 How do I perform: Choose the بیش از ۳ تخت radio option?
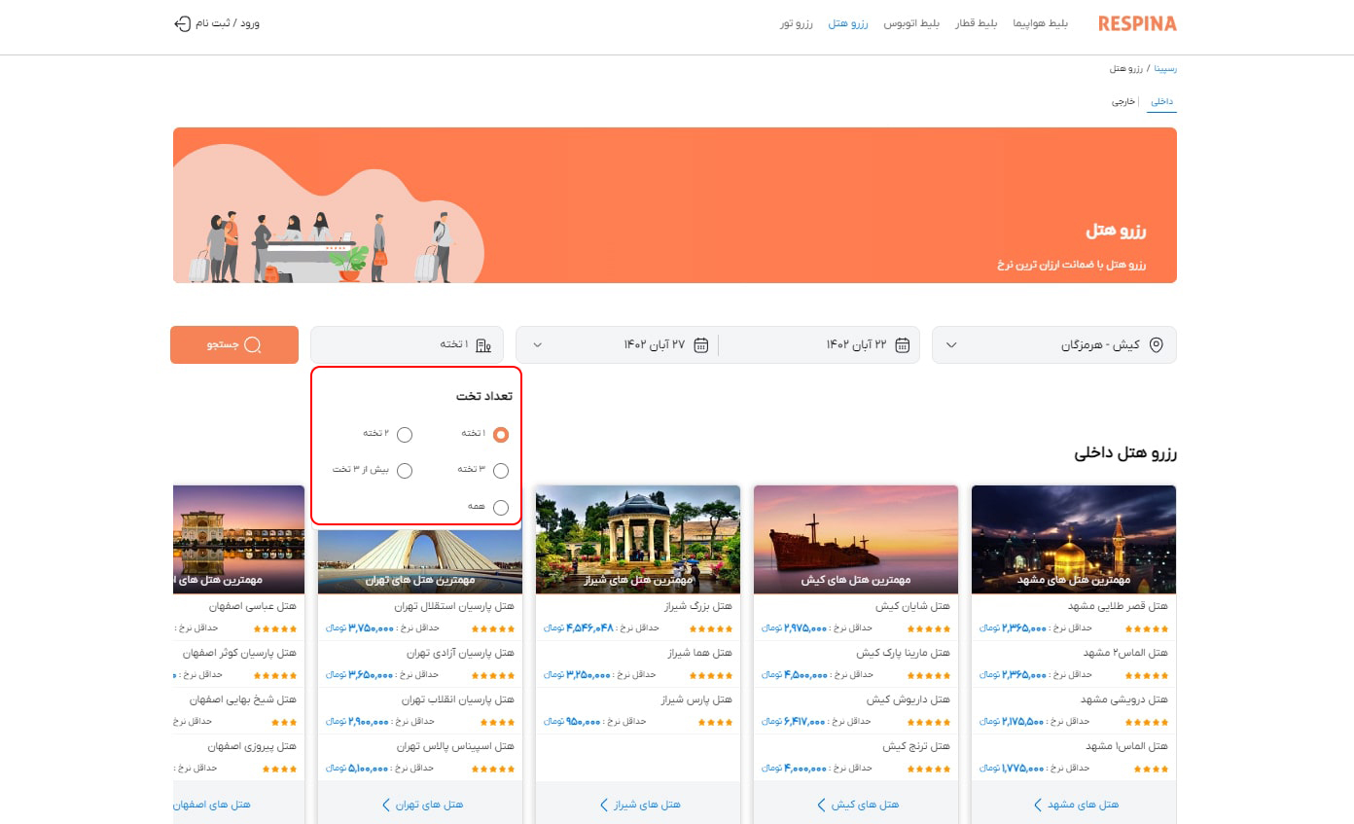click(x=405, y=471)
